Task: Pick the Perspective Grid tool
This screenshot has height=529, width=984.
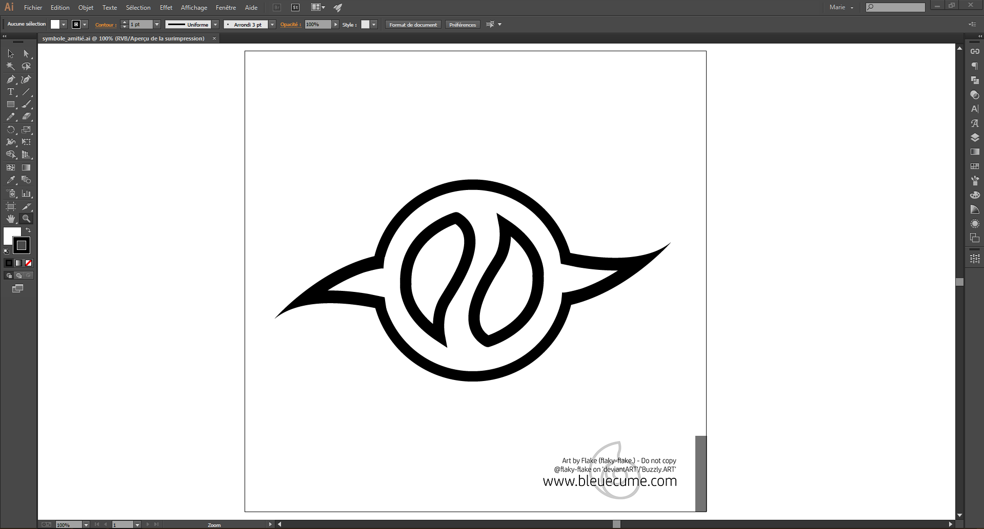Action: click(x=26, y=155)
